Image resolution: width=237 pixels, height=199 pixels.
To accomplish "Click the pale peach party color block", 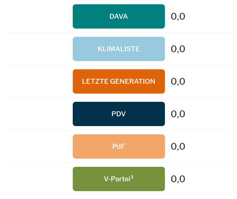I will tap(86, 146).
